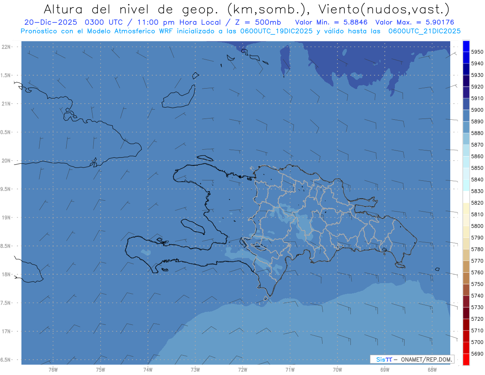Click the '5770' colorbar label
The height and width of the screenshot is (375, 485).
click(x=478, y=261)
